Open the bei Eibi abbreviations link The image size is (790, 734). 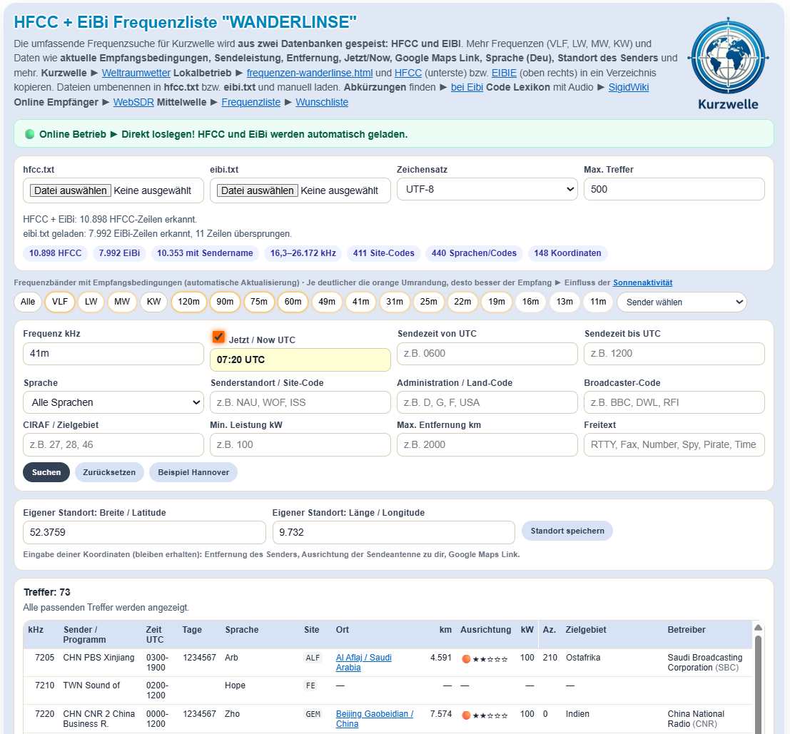(467, 87)
